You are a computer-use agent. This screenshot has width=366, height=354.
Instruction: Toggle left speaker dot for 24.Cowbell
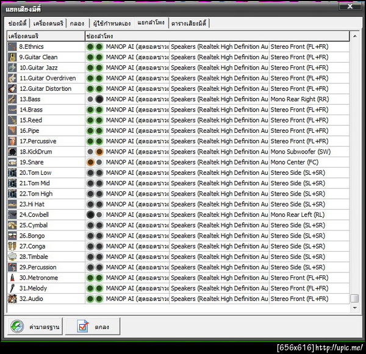pos(90,215)
